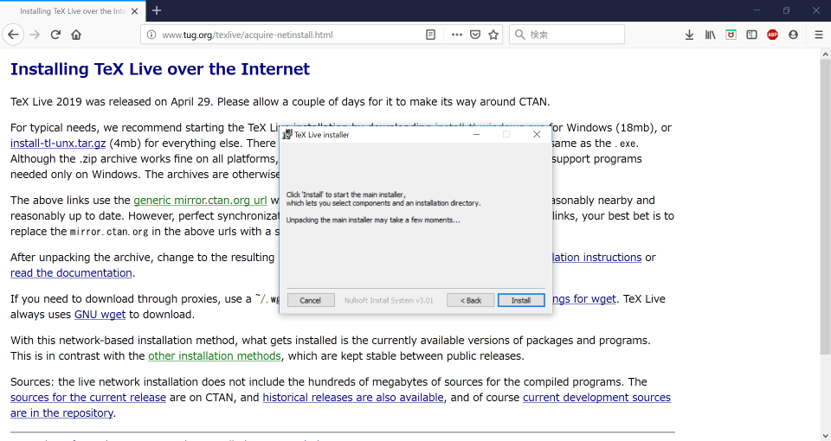Toggle Reader View in the address bar
The height and width of the screenshot is (441, 831).
(431, 35)
